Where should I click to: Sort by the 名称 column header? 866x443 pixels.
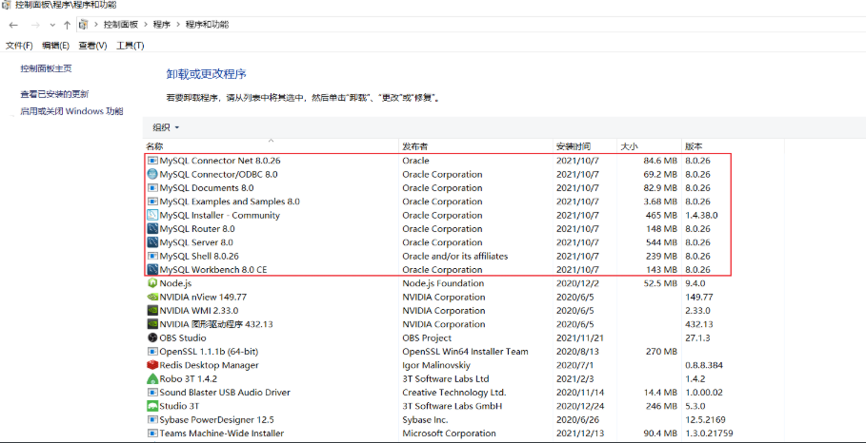[x=271, y=146]
